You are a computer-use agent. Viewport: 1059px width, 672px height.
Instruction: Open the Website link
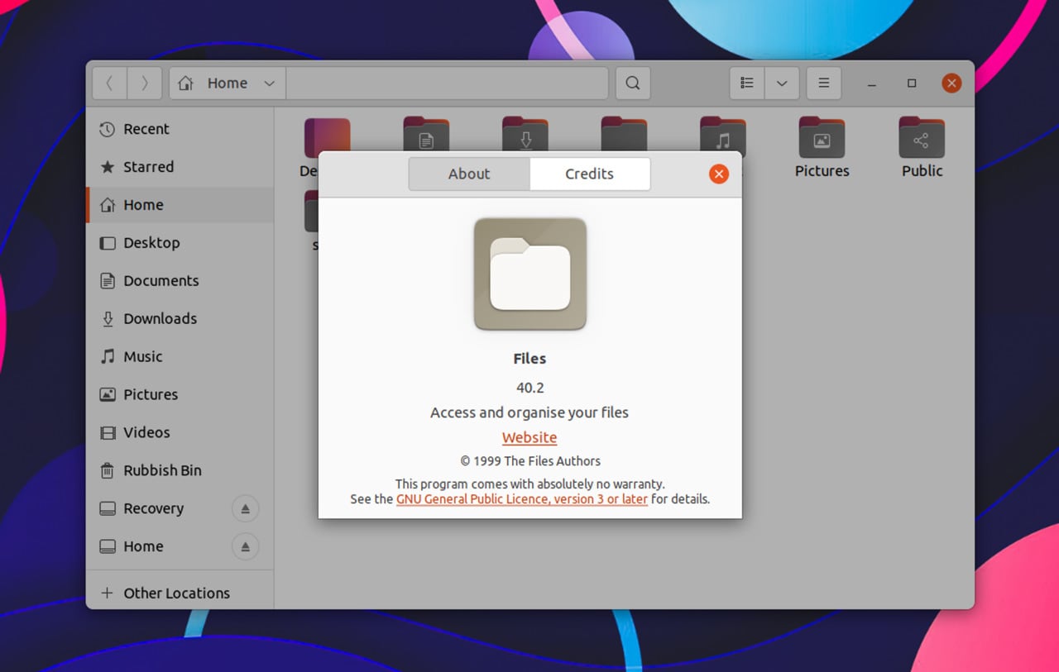529,437
